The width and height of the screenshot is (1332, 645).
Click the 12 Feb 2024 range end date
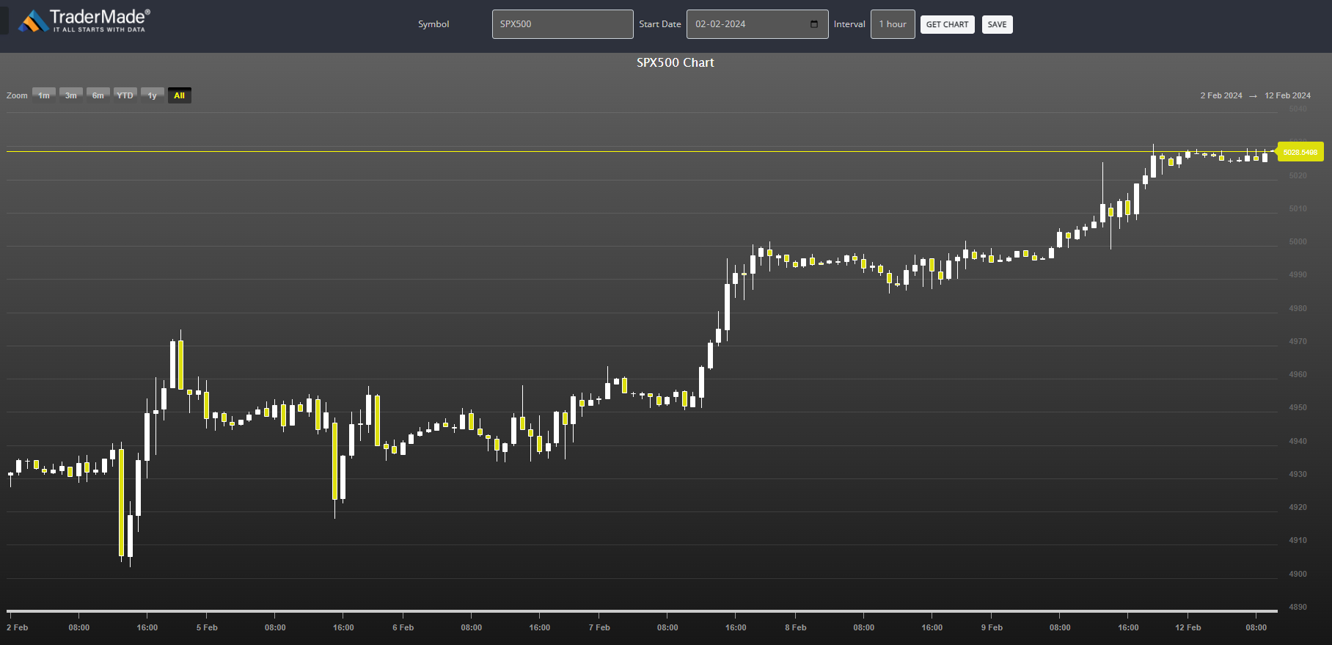tap(1287, 95)
